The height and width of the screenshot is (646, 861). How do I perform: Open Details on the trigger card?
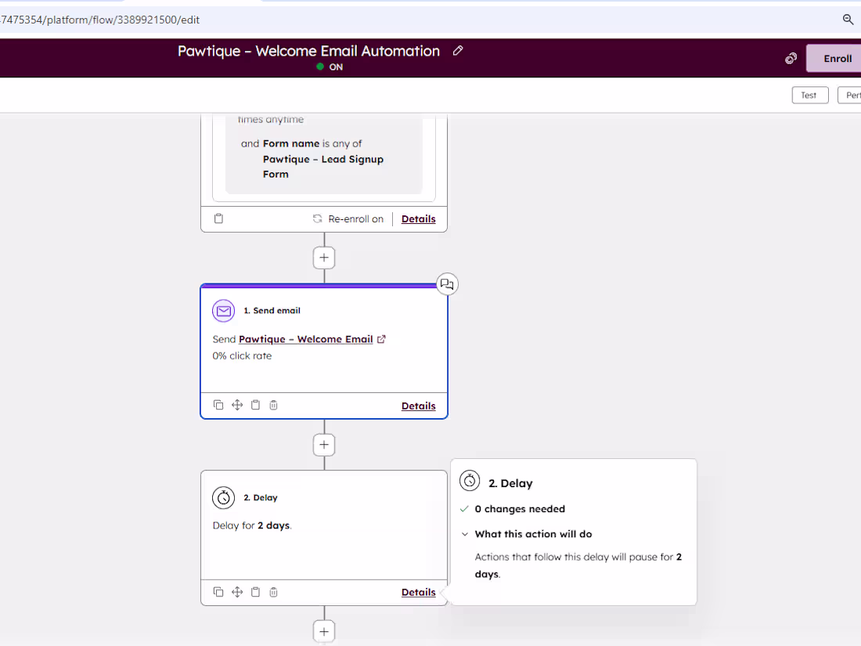(418, 218)
